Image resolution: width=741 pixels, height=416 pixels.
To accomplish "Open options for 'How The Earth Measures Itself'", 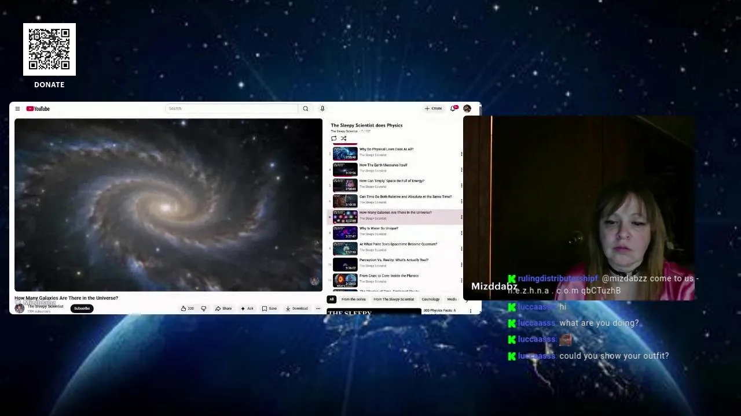I will coord(461,170).
